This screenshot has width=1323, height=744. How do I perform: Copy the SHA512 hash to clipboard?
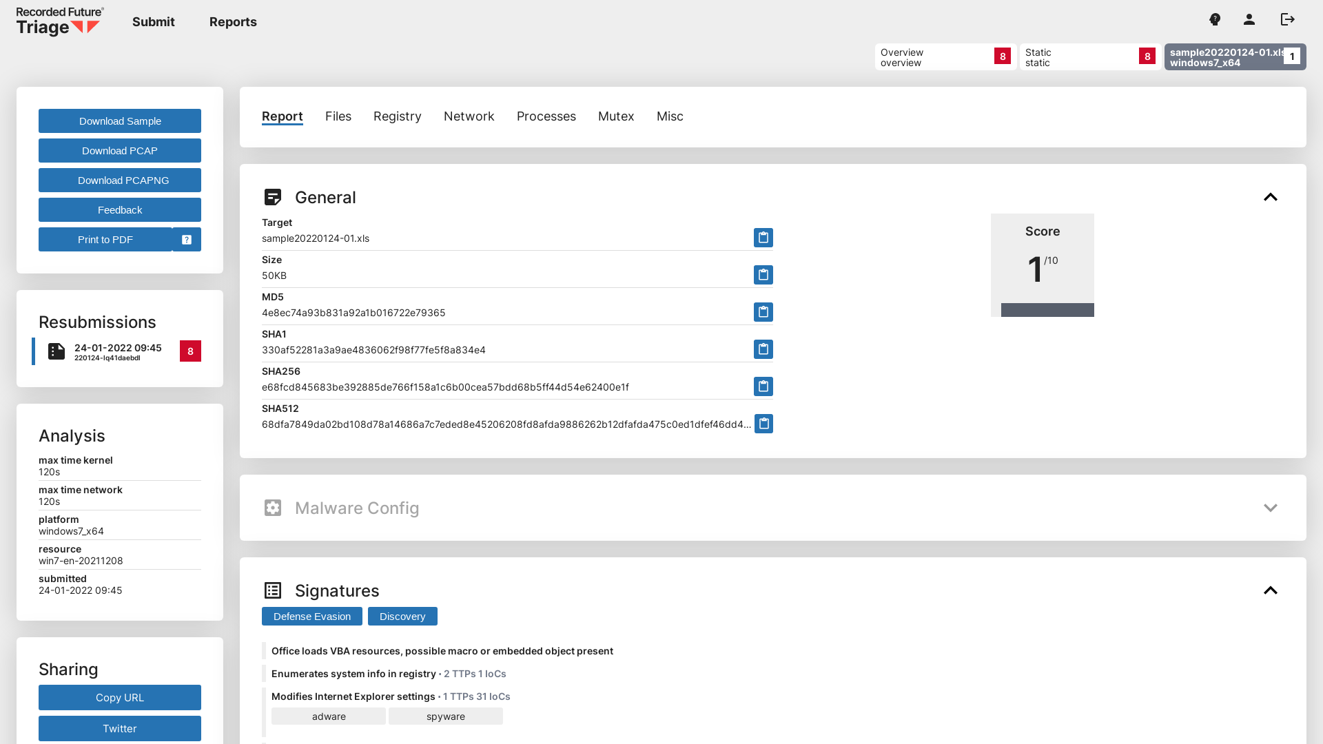tap(763, 424)
